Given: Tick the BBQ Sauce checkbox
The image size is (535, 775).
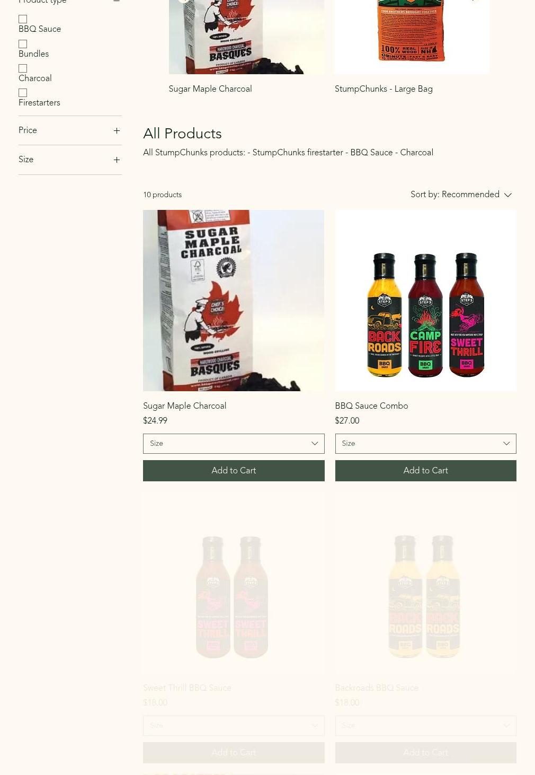Looking at the screenshot, I should [x=23, y=19].
